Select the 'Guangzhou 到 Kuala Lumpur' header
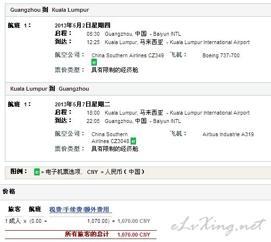The width and height of the screenshot is (271, 242). [49, 10]
